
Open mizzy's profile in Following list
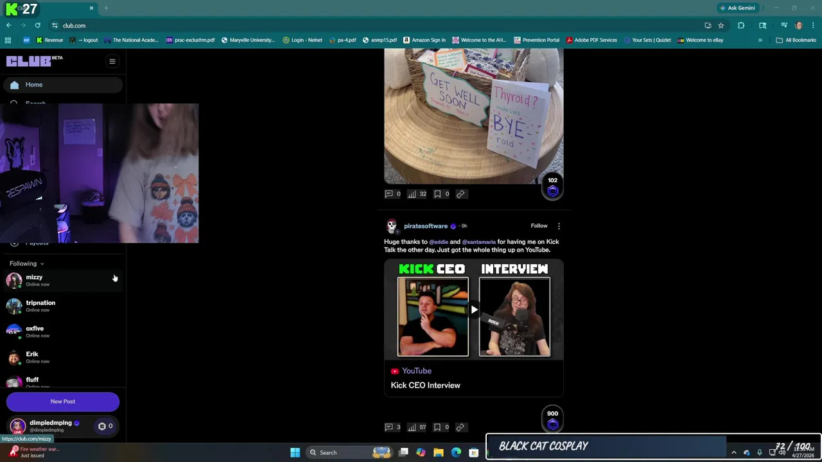click(62, 280)
